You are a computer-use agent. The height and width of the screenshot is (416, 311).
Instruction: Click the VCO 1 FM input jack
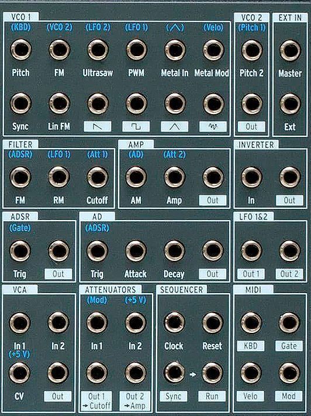point(60,50)
